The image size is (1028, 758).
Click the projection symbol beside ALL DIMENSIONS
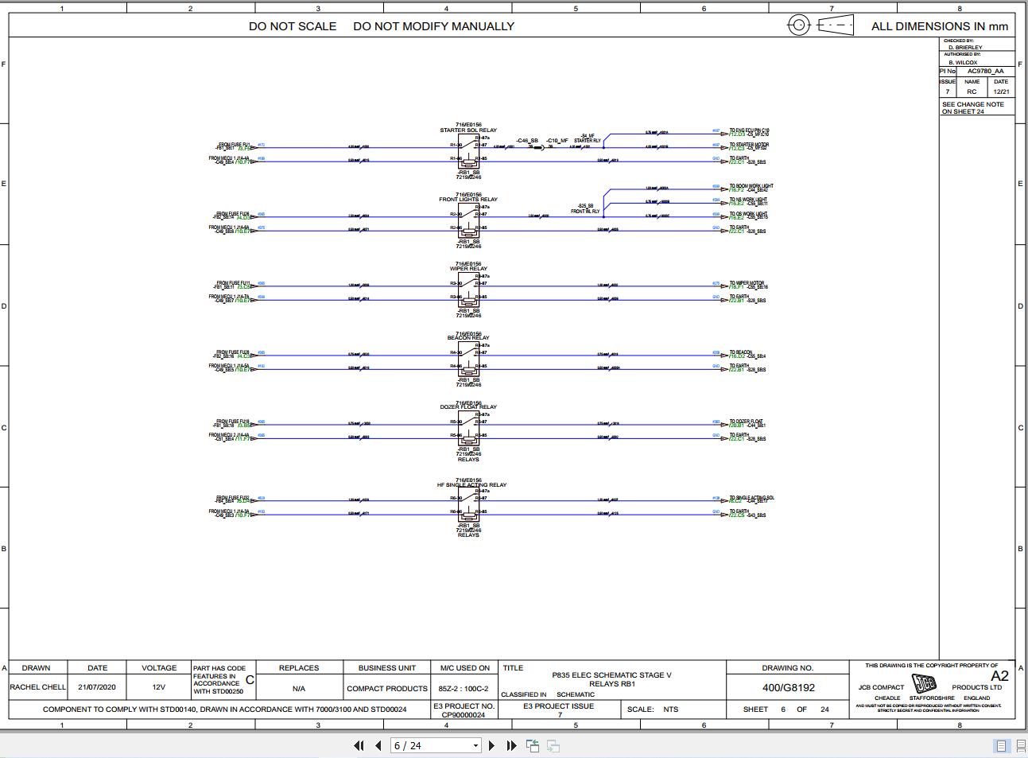[x=820, y=25]
